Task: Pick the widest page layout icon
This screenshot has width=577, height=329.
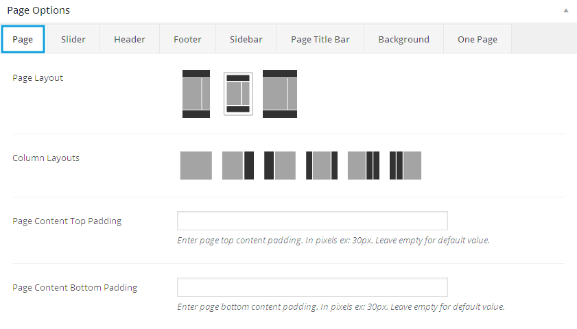Action: 280,94
